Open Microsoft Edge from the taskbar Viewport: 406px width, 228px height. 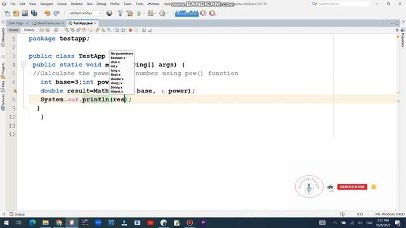pyautogui.click(x=32, y=222)
